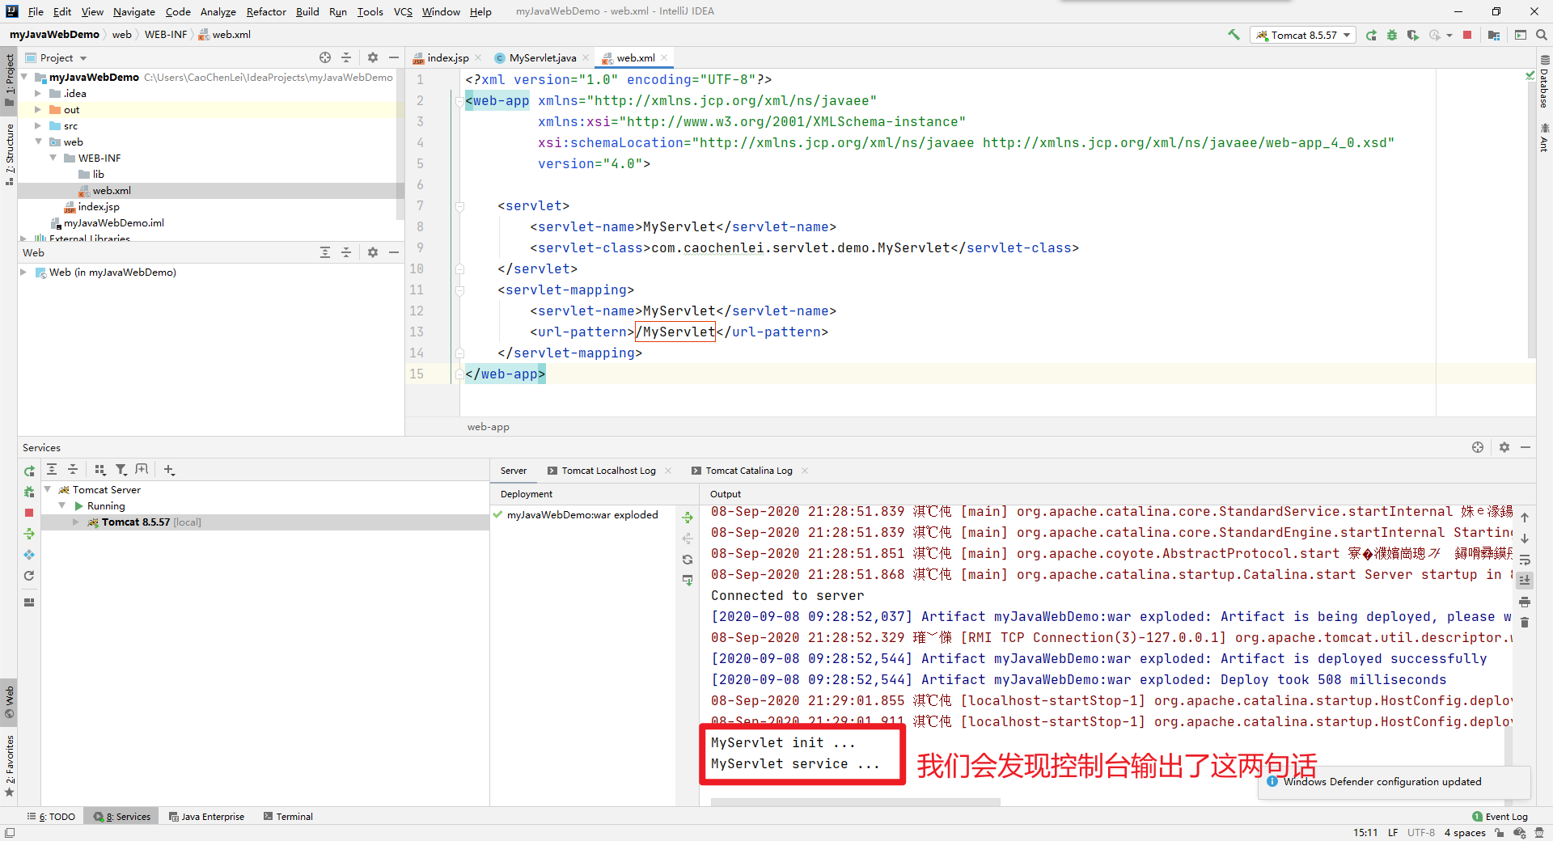Close the web.xml editor tab
1553x841 pixels.
(664, 57)
